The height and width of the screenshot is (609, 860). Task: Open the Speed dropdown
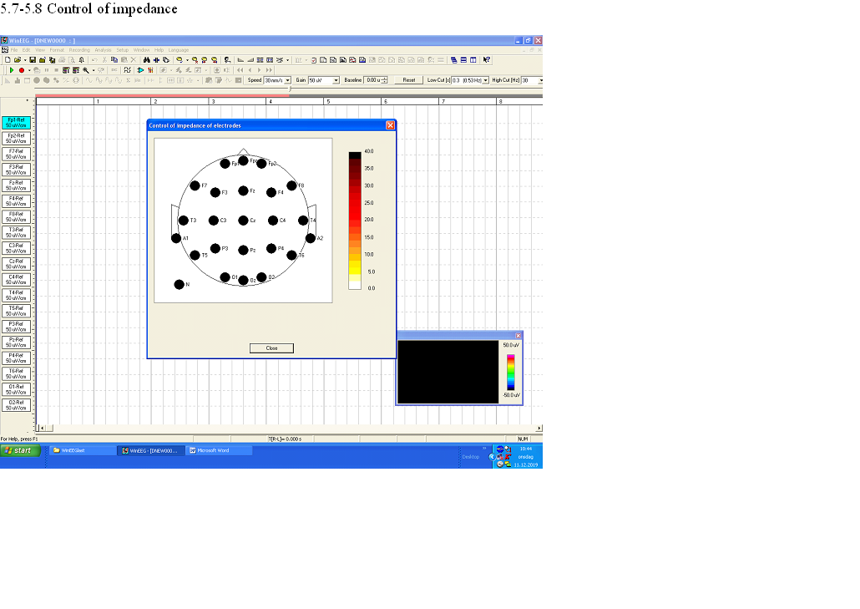tap(287, 80)
